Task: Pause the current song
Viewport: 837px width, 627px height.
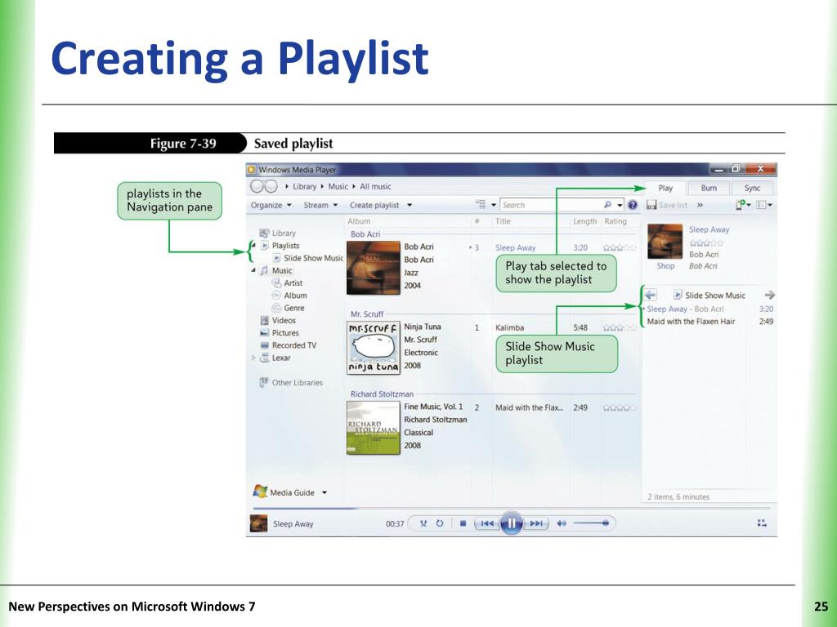Action: pos(511,523)
